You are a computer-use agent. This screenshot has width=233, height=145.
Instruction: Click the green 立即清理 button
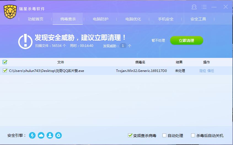(186, 41)
